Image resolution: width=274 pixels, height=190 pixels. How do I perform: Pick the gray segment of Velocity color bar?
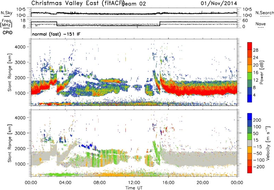pos(250,143)
